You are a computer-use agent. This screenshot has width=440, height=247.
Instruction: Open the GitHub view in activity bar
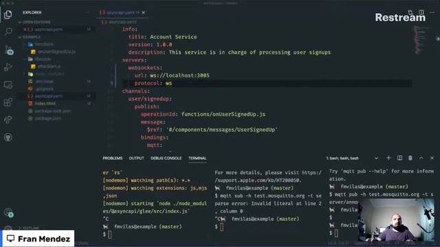[8, 137]
